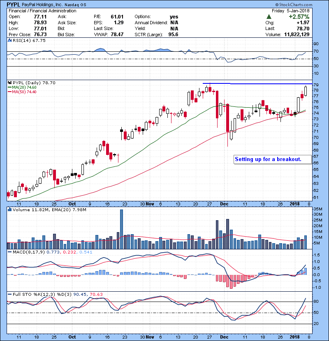Click the Volume value 11,822,129
The image size is (329, 341).
coord(297,35)
